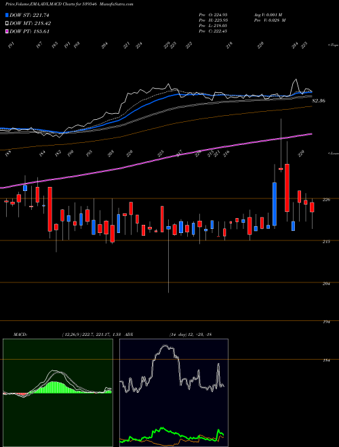Click the 'Pre H: 225.95' high value

pyautogui.click(x=213, y=20)
